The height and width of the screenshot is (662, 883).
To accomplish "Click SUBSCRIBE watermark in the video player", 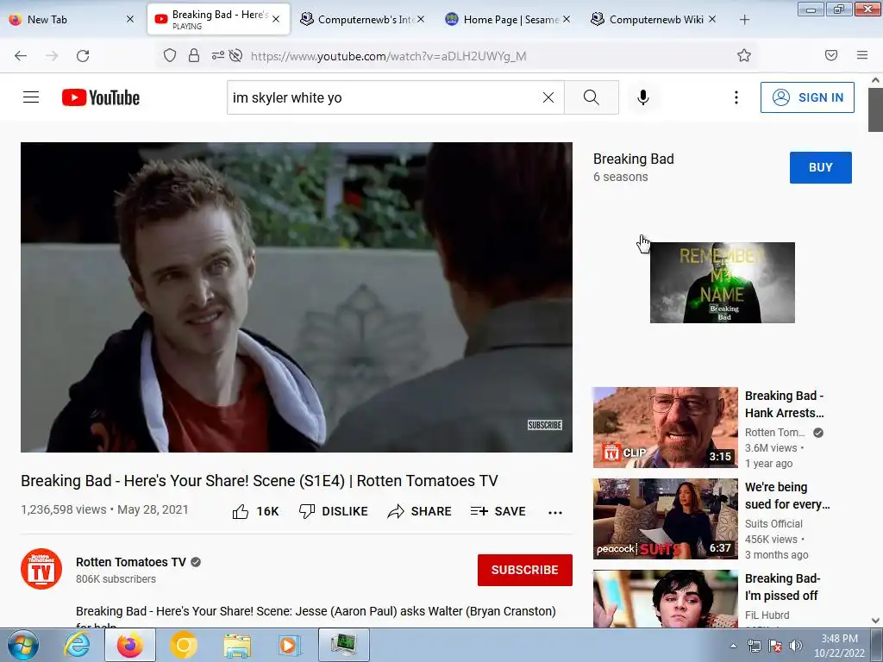I will 545,425.
